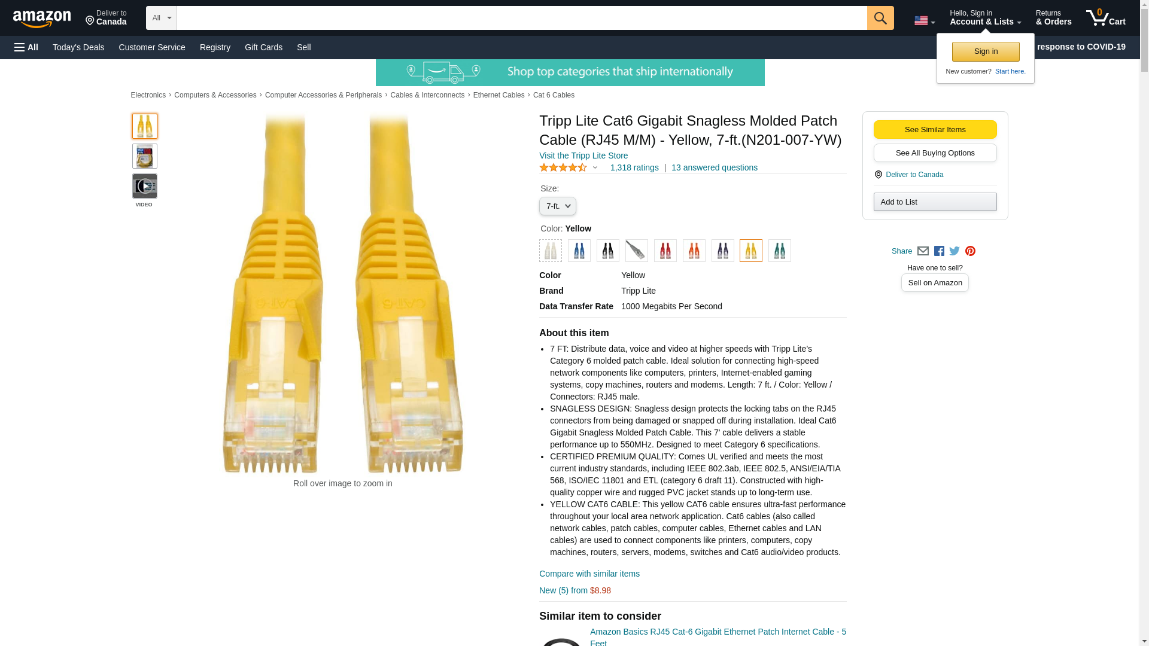
Task: Open Today's Deals menu item
Action: (x=78, y=47)
